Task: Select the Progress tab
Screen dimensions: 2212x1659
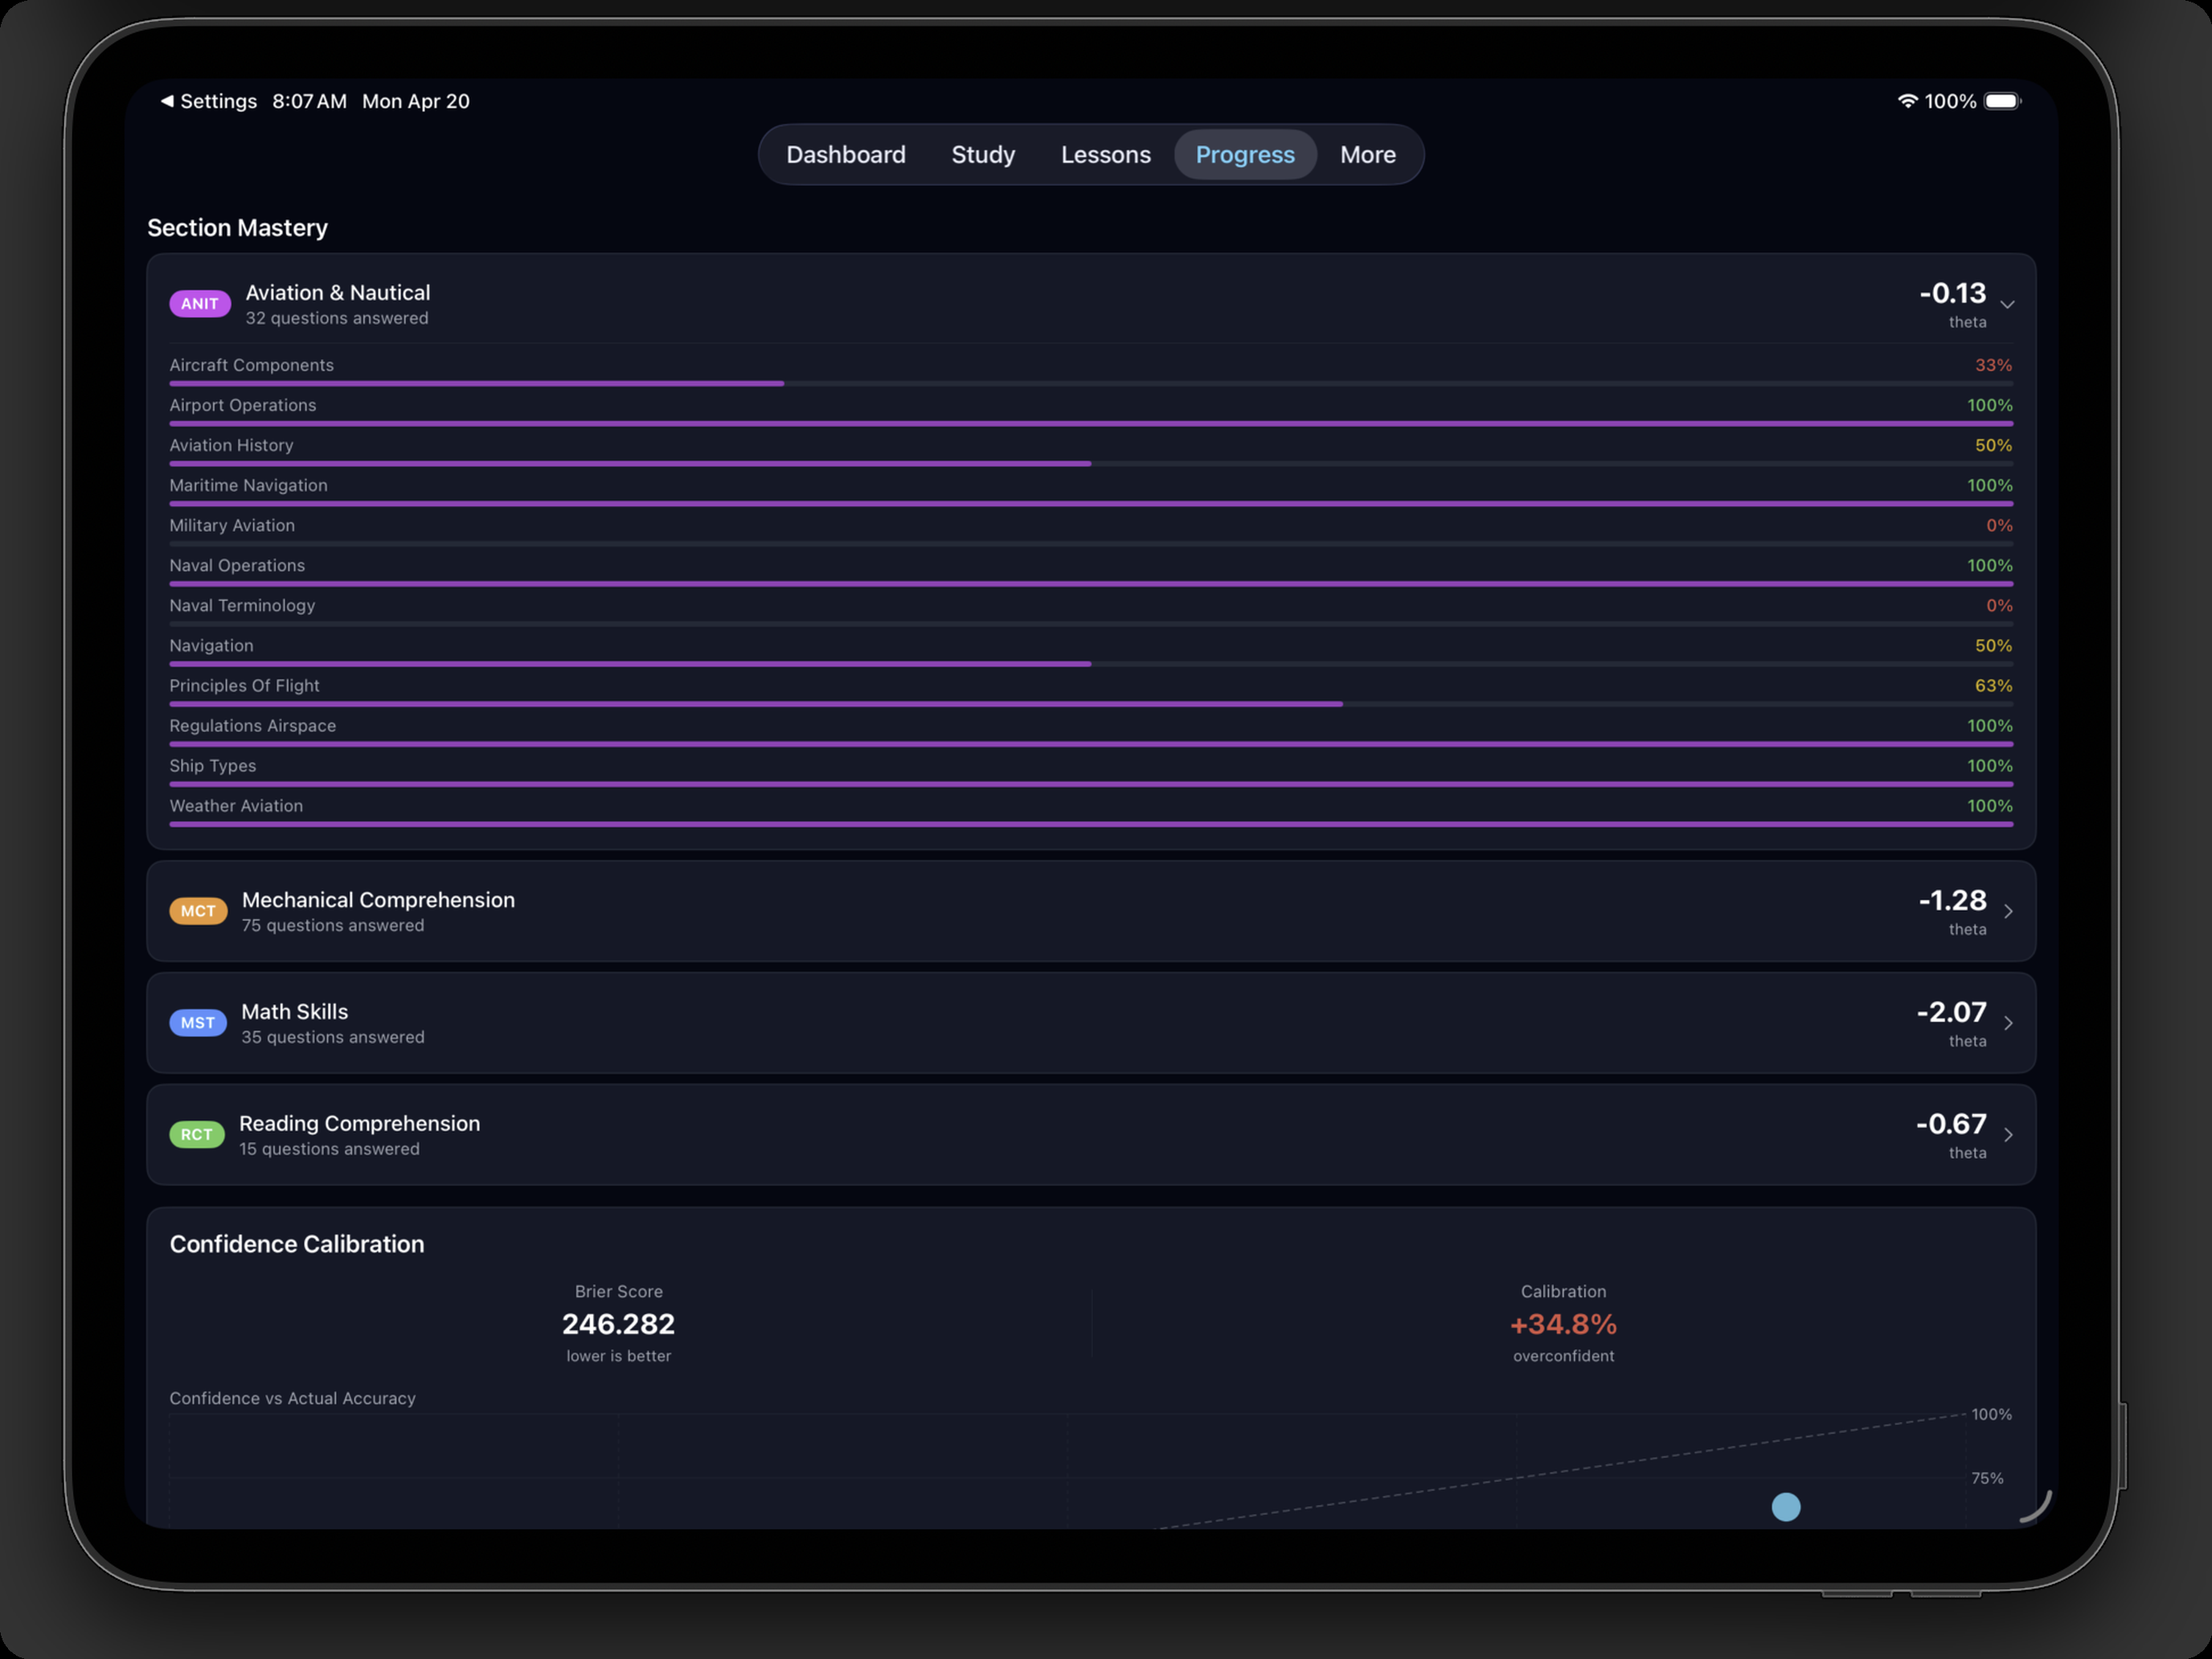Action: coord(1245,155)
